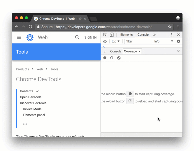Clear coverage results with the block icon
The image size is (194, 151).
click(x=119, y=58)
